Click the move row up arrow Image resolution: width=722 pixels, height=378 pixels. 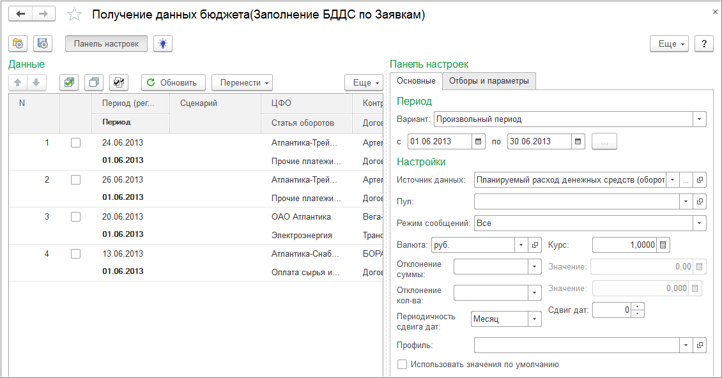pos(18,82)
